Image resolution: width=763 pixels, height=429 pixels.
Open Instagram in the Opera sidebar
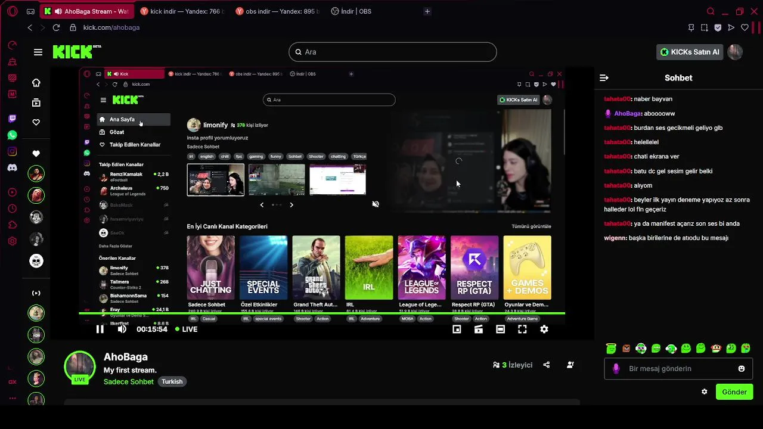pyautogui.click(x=12, y=151)
